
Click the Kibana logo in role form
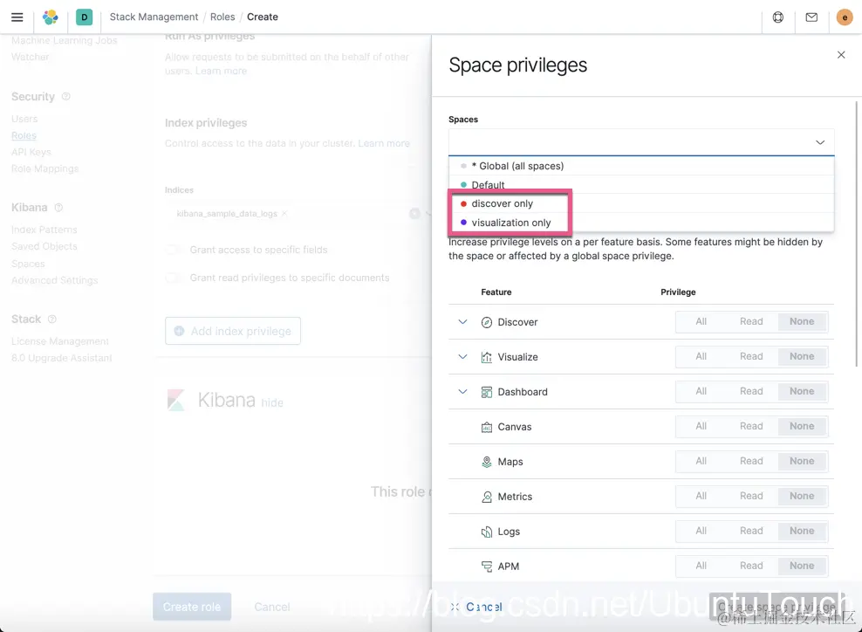176,400
